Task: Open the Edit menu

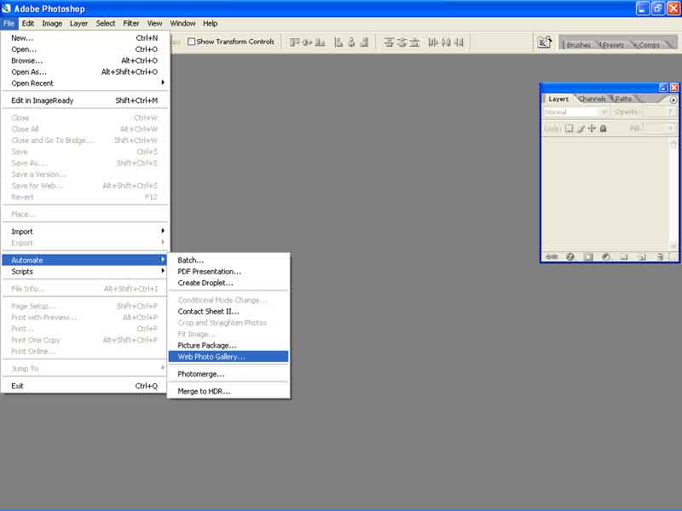Action: (x=28, y=24)
